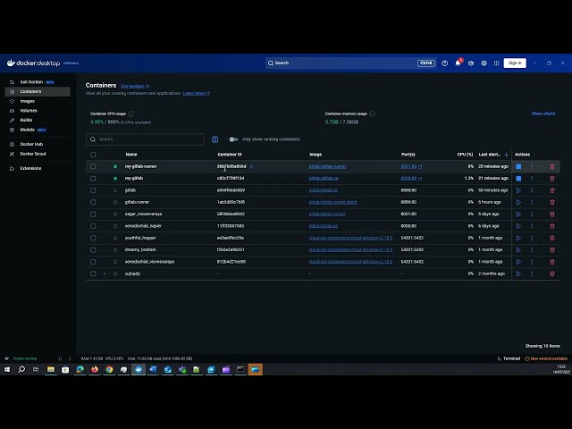Open Docker Scout in sidebar

click(x=38, y=154)
